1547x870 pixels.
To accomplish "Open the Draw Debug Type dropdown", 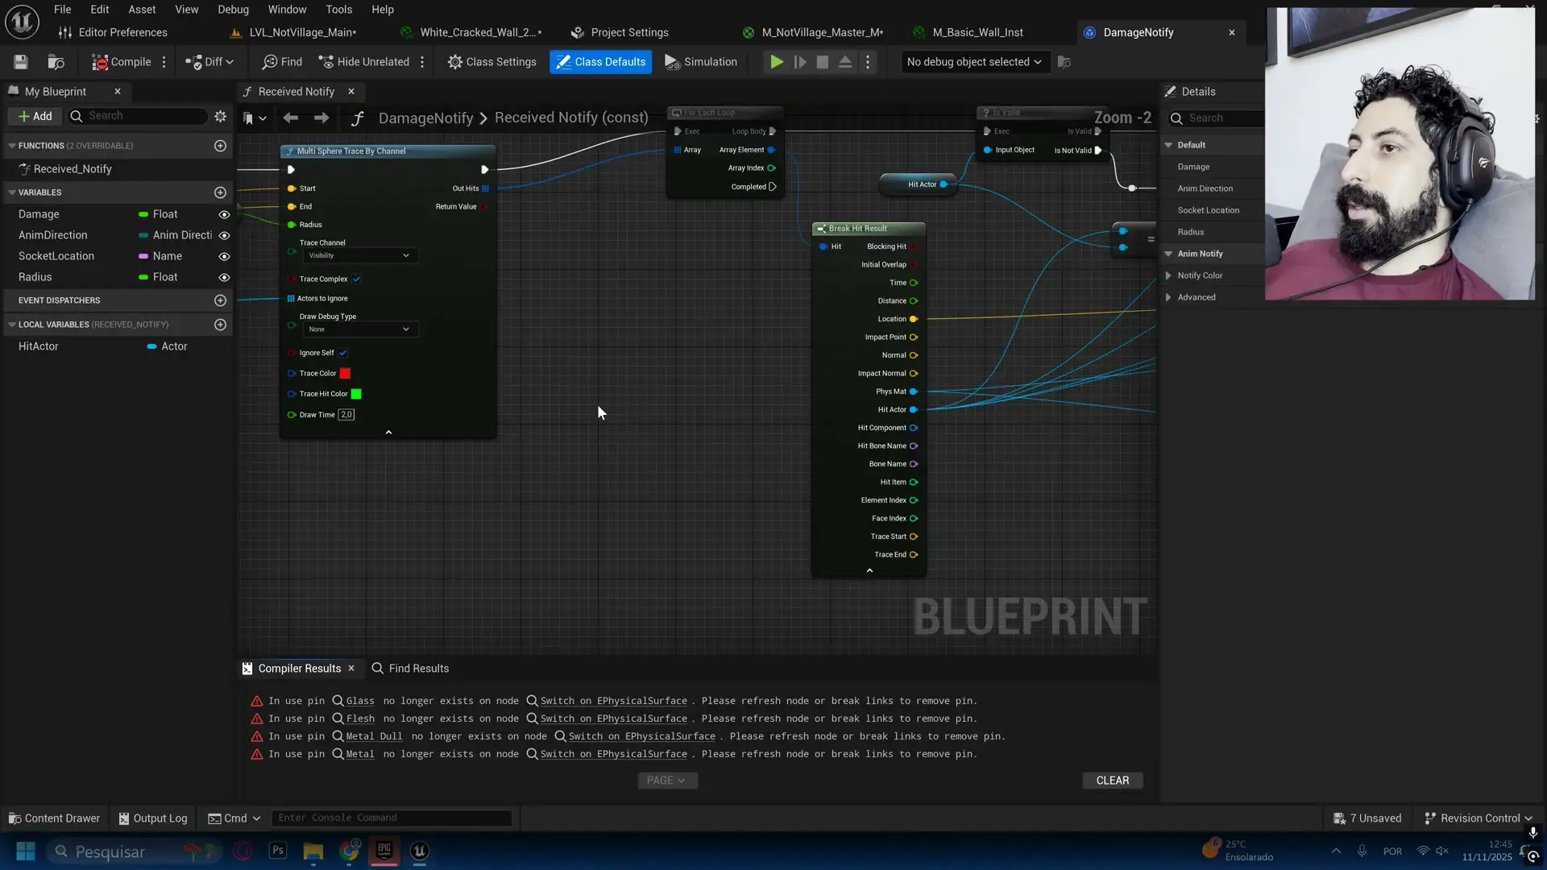I will click(359, 329).
